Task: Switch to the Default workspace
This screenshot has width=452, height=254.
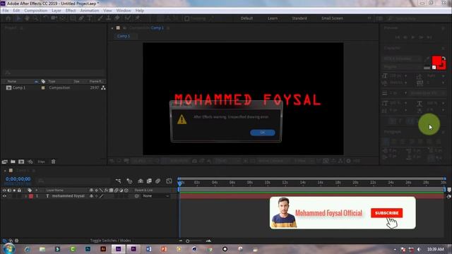Action: [x=246, y=18]
